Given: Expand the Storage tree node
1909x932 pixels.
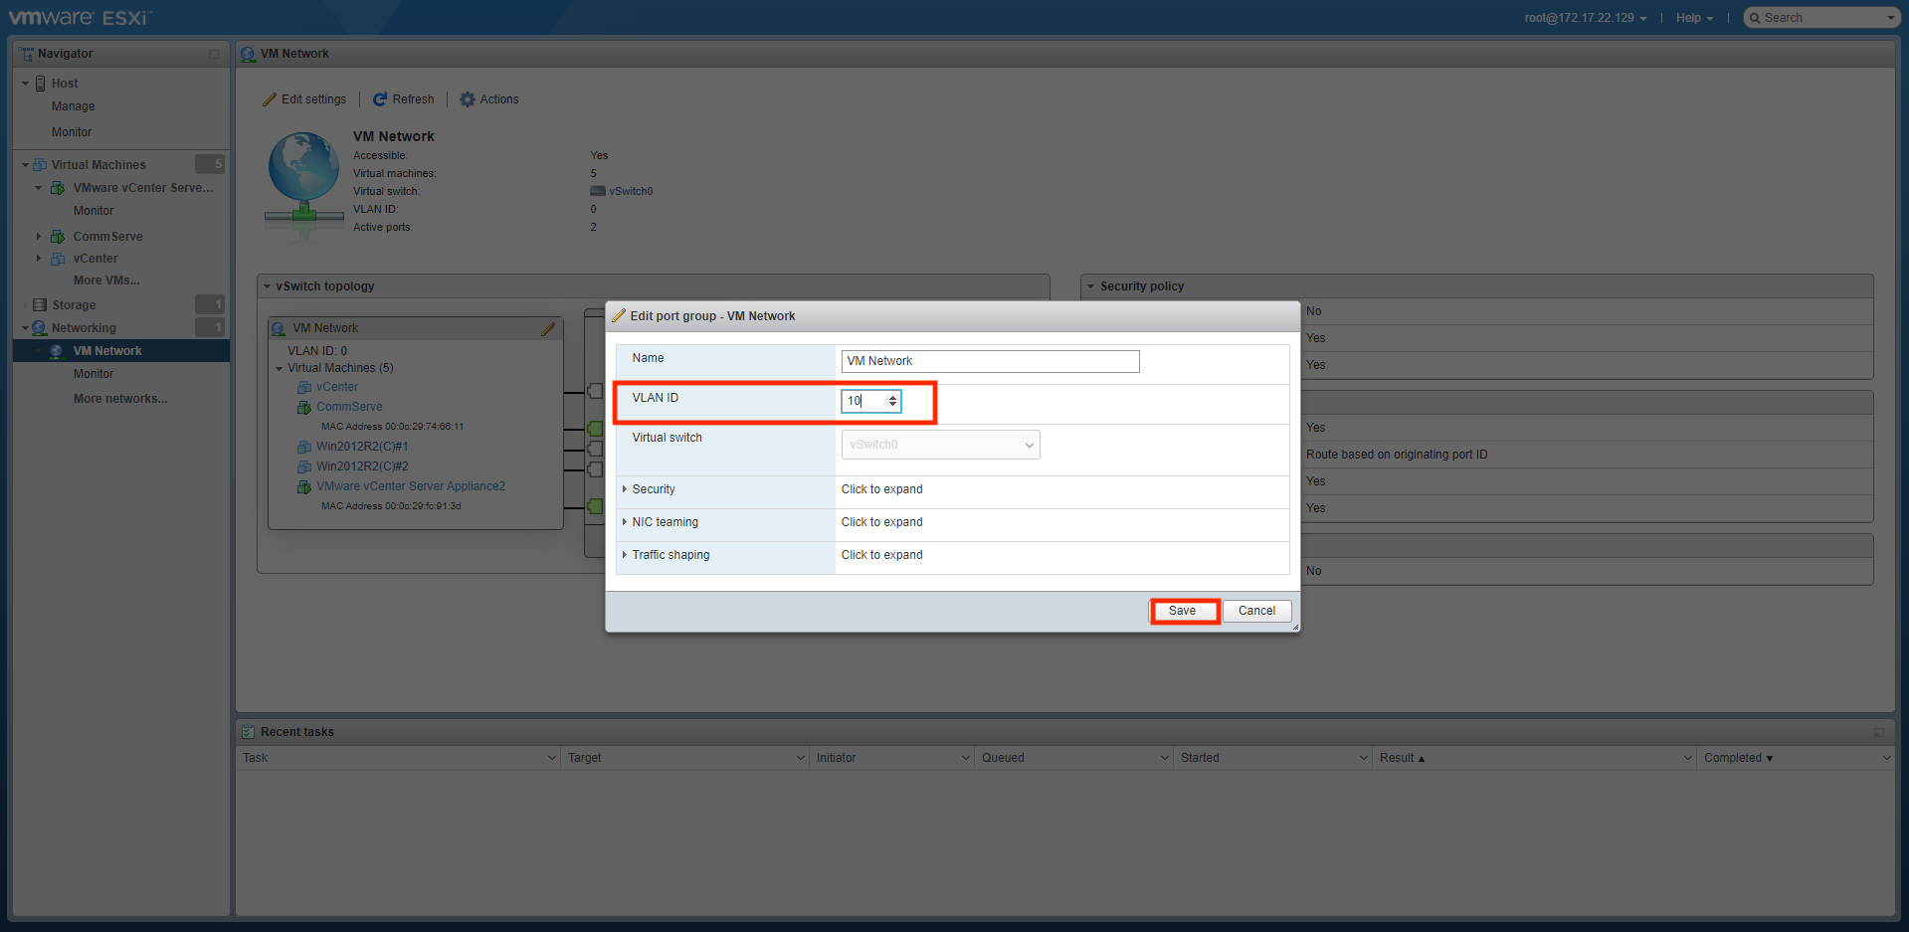Looking at the screenshot, I should (x=26, y=305).
